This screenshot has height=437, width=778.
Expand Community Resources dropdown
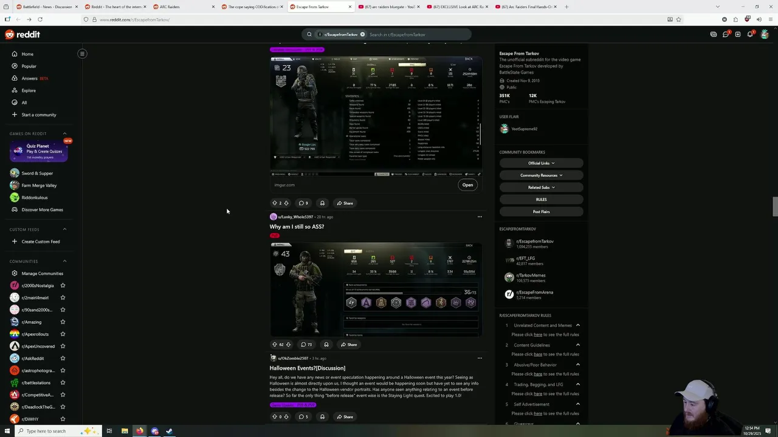[541, 175]
